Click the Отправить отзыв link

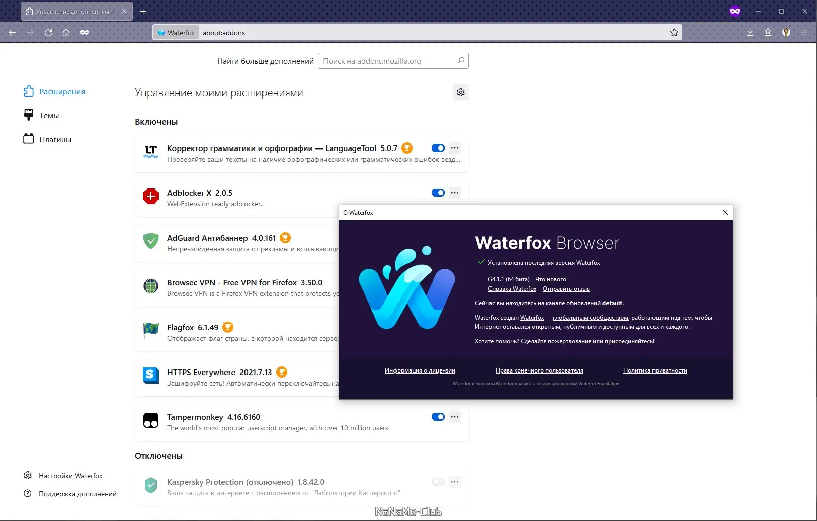566,289
